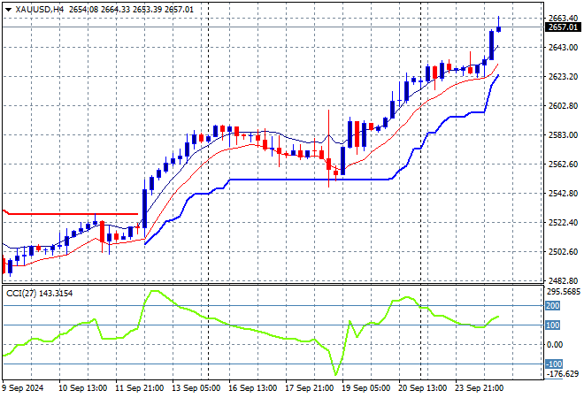Viewport: 584px width, 398px height.
Task: Click the 19 Sep 05:00 time label
Action: click(x=365, y=388)
